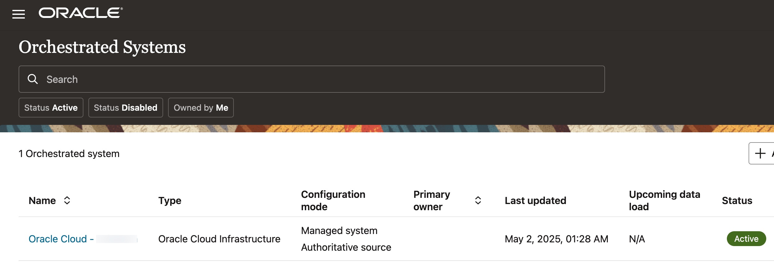Toggle the Status Disabled filter chip

click(x=125, y=108)
